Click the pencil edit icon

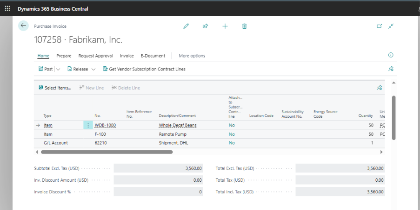point(186,26)
